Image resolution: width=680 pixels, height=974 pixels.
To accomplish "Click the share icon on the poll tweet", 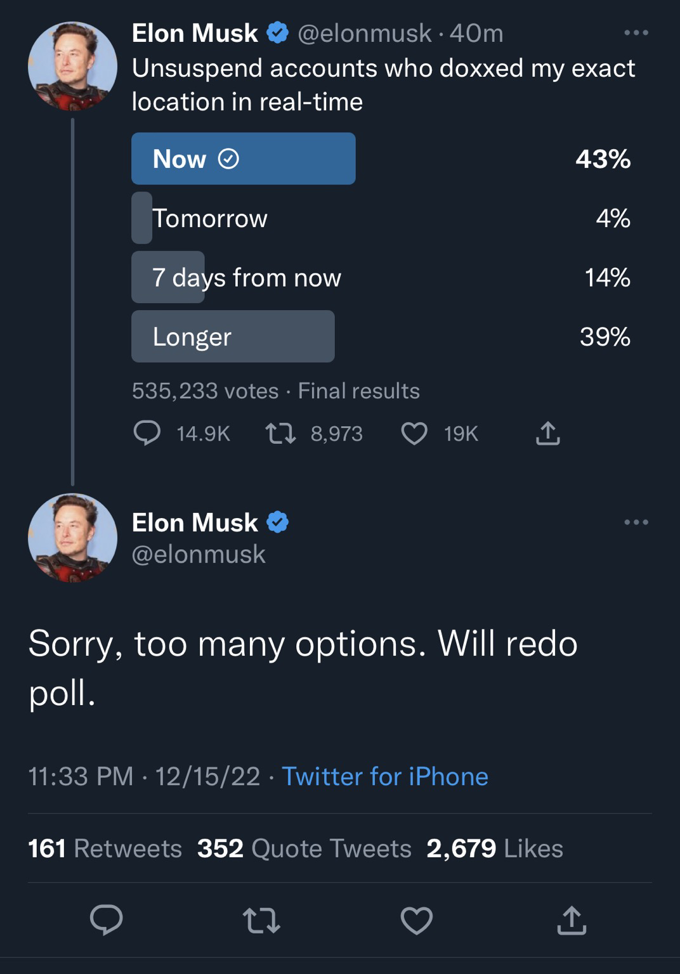I will coord(548,434).
